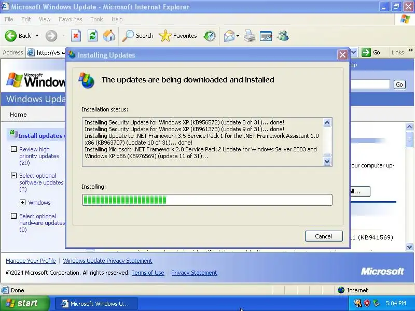The width and height of the screenshot is (415, 311).
Task: Open the Search magnifier toolbar button
Action: tap(137, 36)
